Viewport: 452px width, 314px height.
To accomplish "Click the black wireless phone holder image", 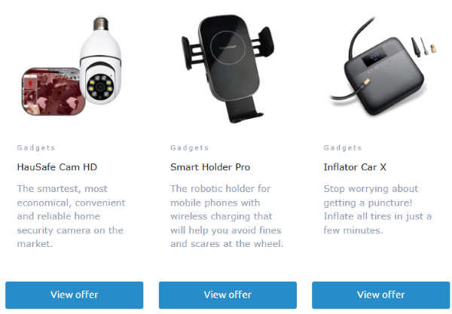I will (228, 69).
